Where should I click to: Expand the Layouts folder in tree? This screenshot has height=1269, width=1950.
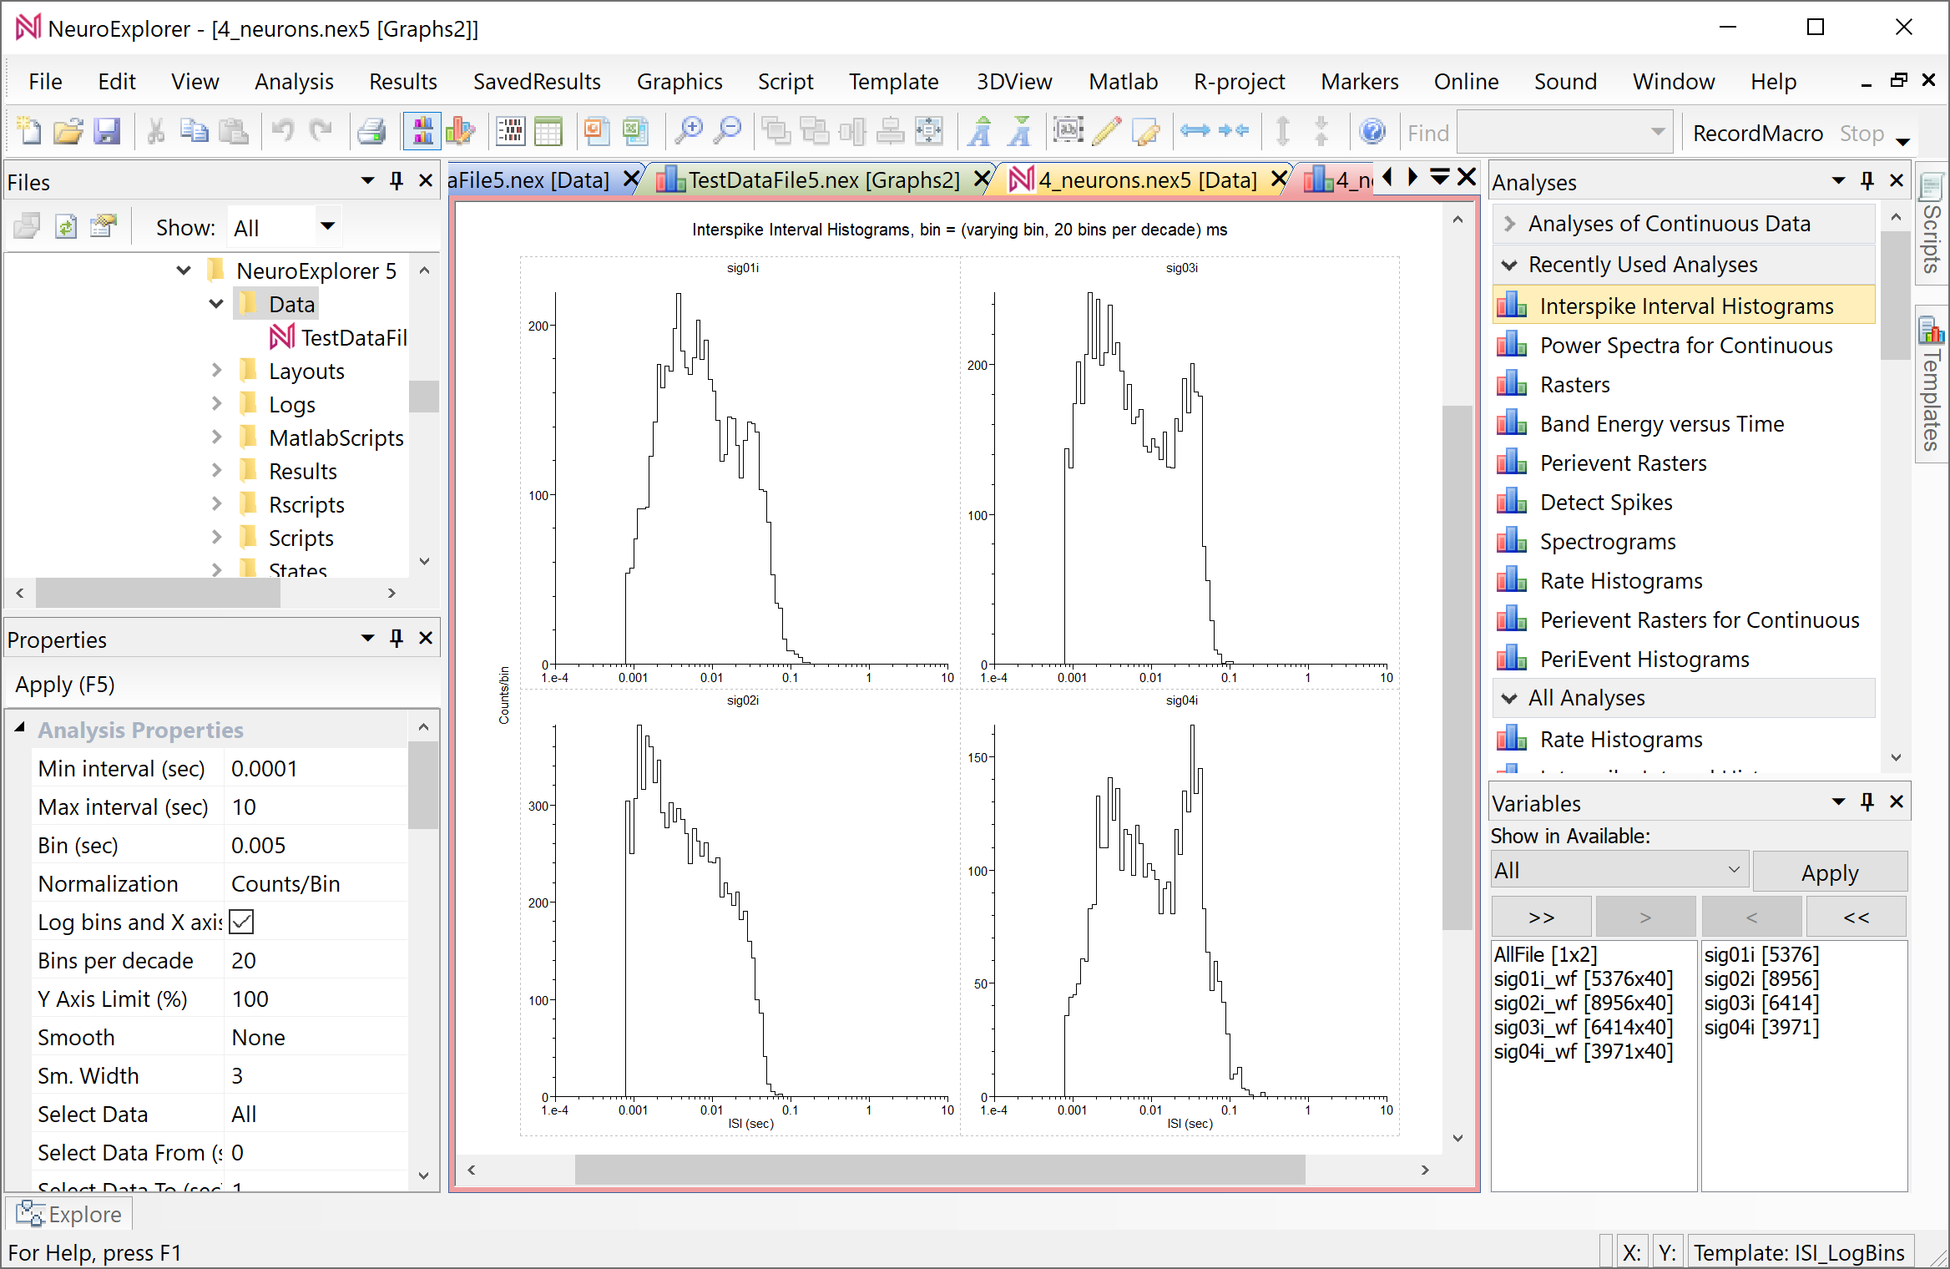tap(217, 371)
